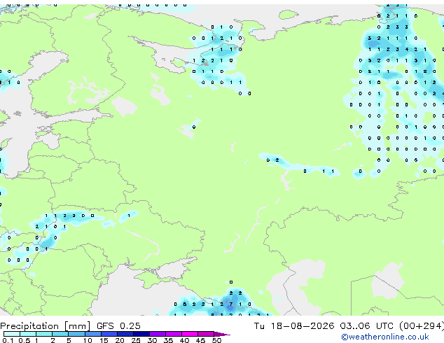The height and width of the screenshot is (343, 444).
Task: Click the date text 'Tu 18-08-2026'
Action: coord(294,326)
